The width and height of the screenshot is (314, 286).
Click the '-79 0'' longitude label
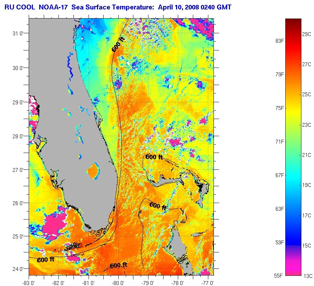pos(148,283)
